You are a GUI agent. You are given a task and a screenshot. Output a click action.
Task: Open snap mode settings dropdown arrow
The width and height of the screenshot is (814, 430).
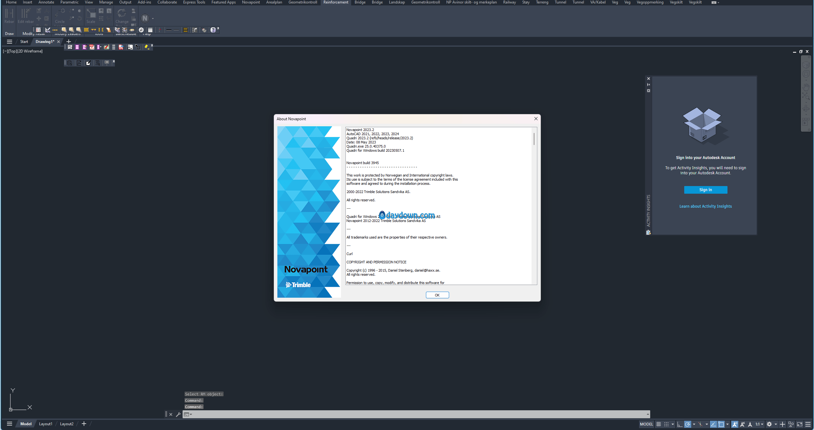pos(672,424)
